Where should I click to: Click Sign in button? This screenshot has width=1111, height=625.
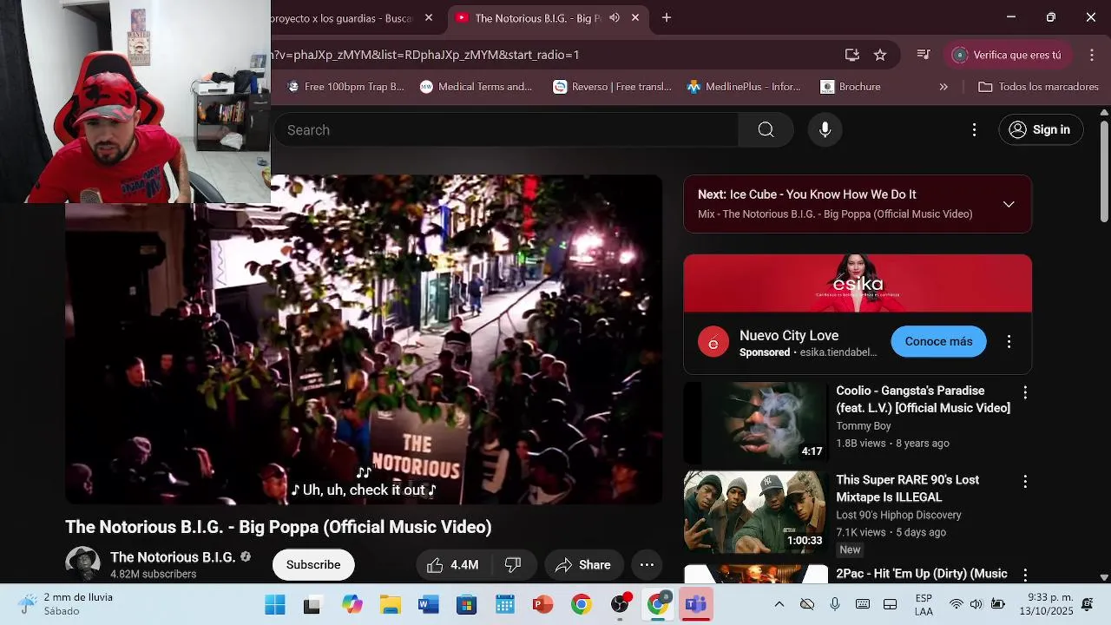point(1041,129)
